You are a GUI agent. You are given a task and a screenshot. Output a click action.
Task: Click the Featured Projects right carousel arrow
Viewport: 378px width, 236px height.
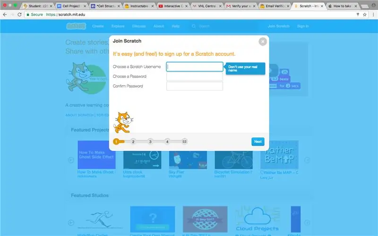pos(307,160)
